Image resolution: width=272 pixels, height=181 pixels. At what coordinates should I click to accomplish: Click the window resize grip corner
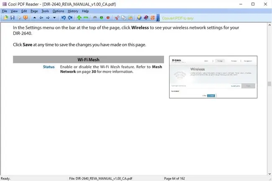270,179
